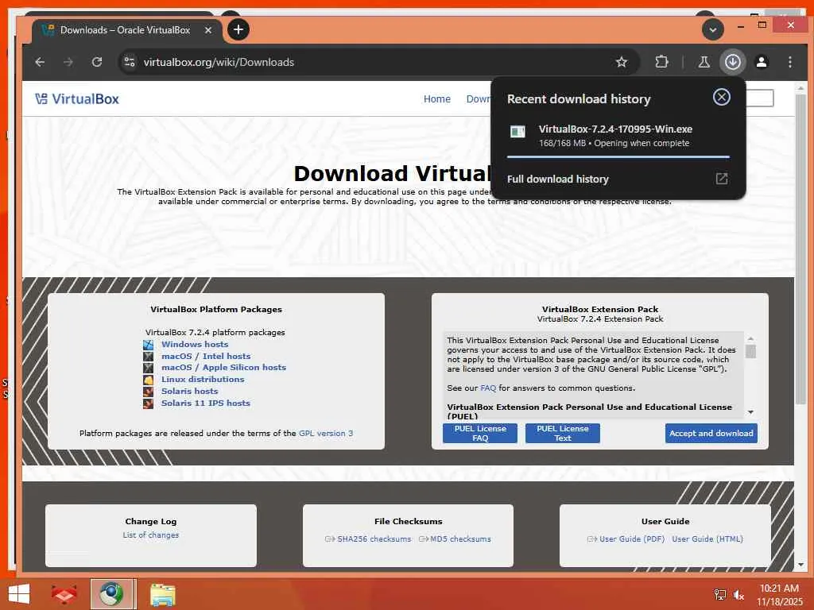Image resolution: width=814 pixels, height=610 pixels.
Task: Click the Linux distributions package icon
Action: (149, 380)
